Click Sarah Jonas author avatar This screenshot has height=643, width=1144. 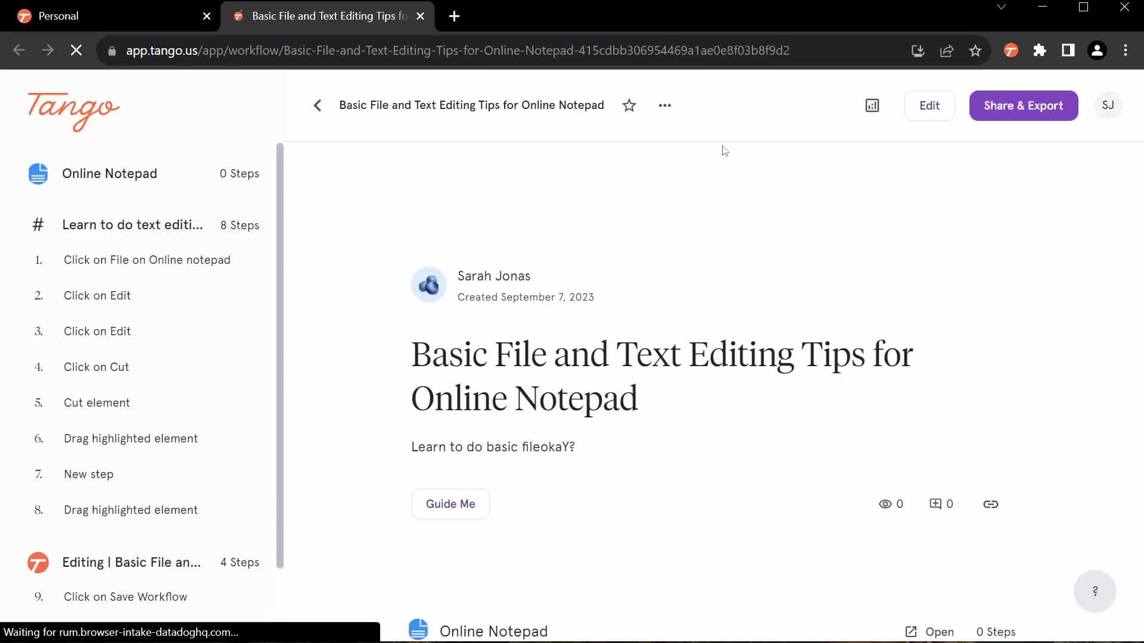429,285
